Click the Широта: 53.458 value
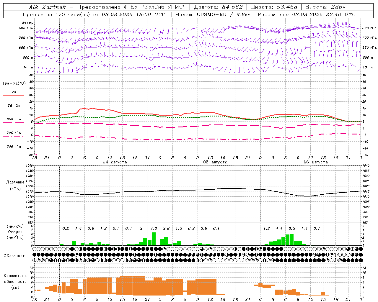 274,7
